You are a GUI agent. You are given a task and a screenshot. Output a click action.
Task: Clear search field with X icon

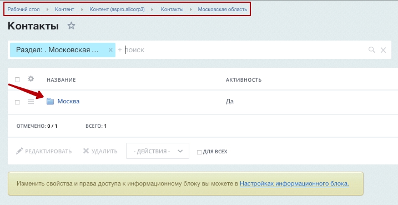[x=383, y=50]
